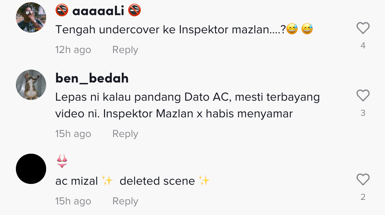Like ben_bedah's comment with the heart
385x215 pixels.
coord(363,95)
